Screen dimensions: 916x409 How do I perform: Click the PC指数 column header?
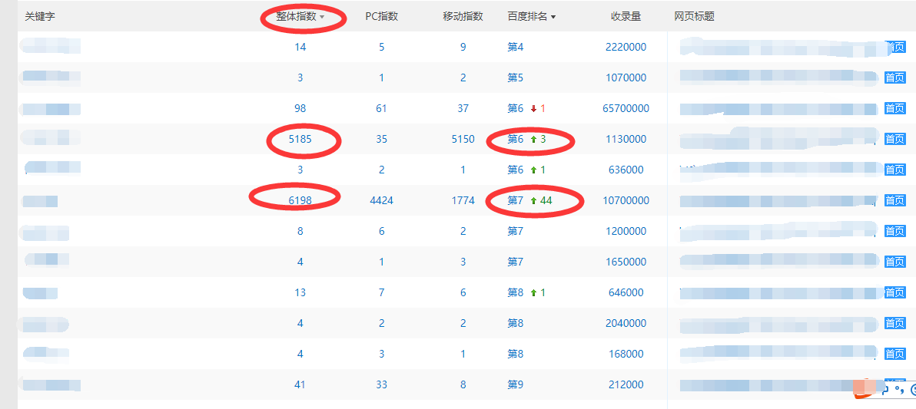point(381,17)
